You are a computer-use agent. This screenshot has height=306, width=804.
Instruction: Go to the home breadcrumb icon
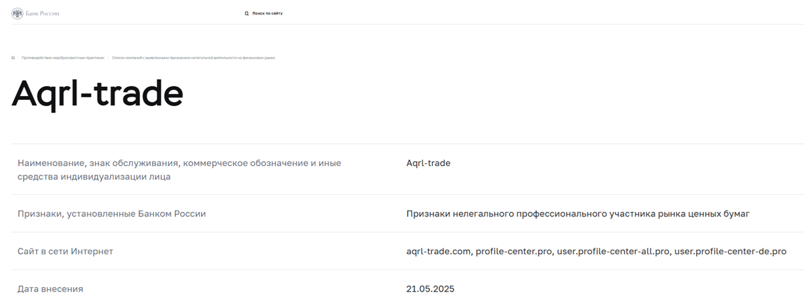(x=13, y=58)
